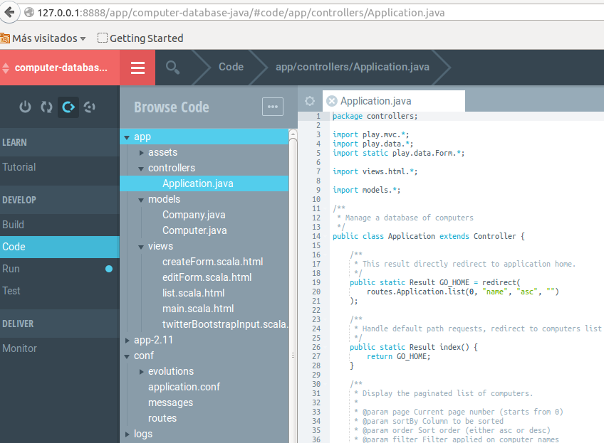The width and height of the screenshot is (604, 443).
Task: Click the fourth circular icon in sidebar toolbar
Action: (x=89, y=107)
